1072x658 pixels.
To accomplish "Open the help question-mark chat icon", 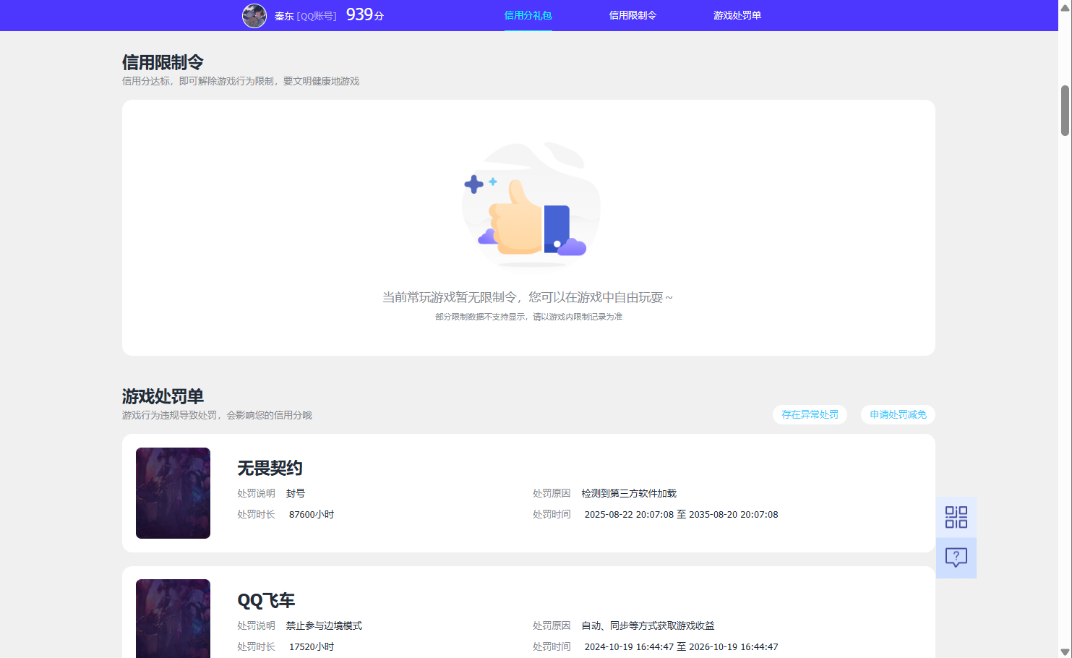I will click(x=956, y=557).
